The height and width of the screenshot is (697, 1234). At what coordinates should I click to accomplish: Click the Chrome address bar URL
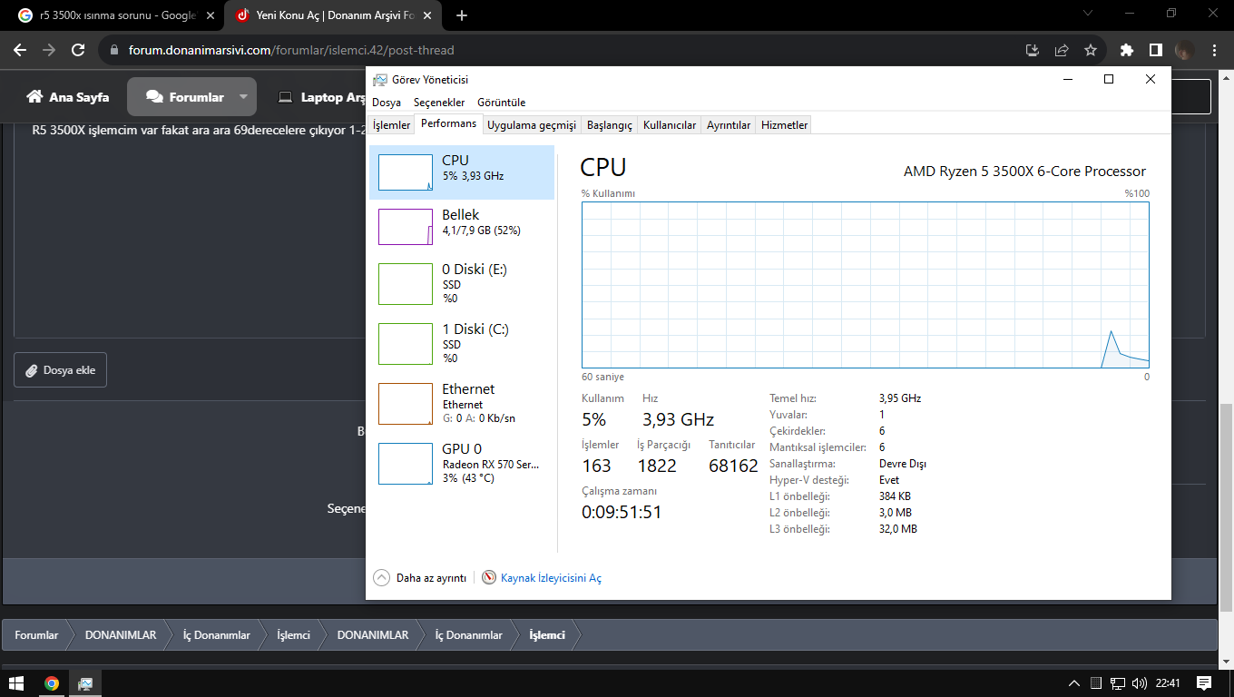click(x=291, y=50)
